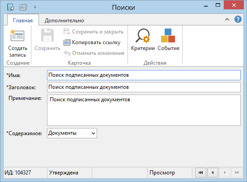Select the Главная ribbon tab
The image size is (247, 182).
[x=23, y=21]
